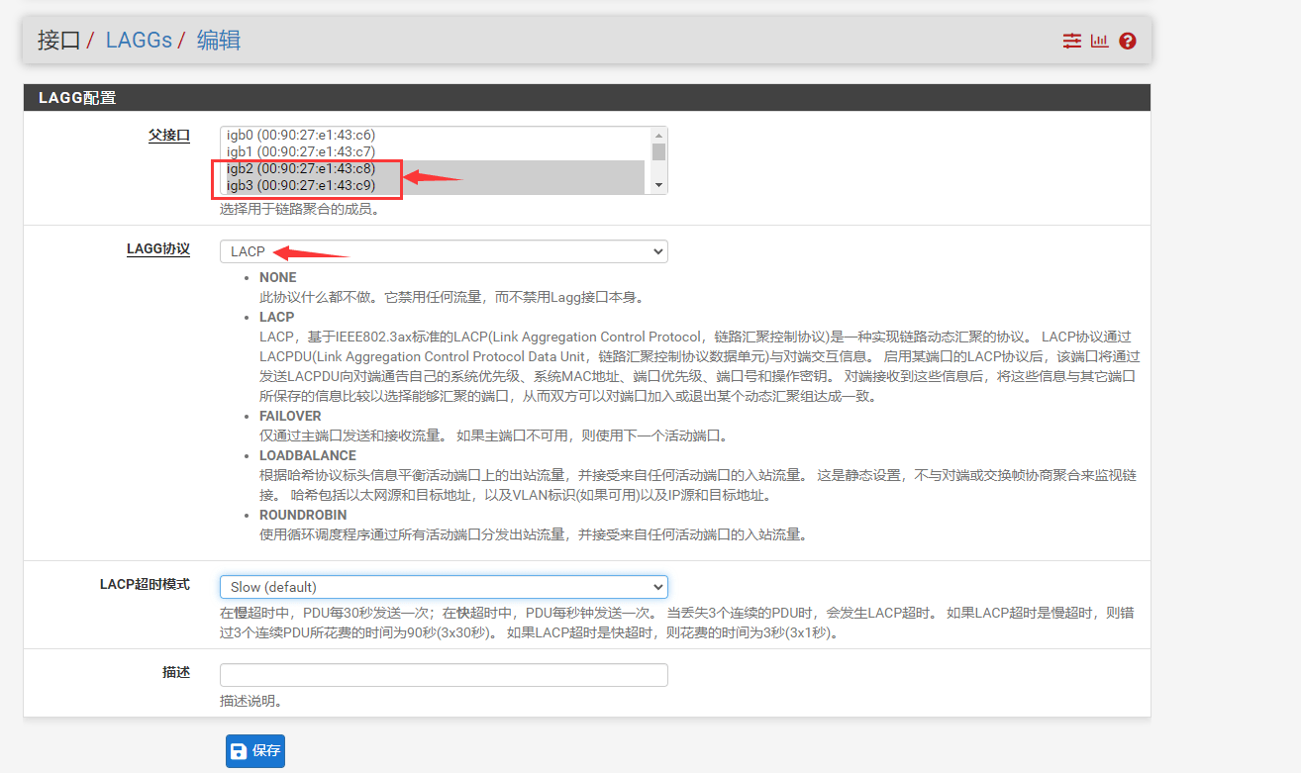Screen dimensions: 1301x773
Task: Expand the LACP超时模式 Slow (default) dropdown
Action: [443, 587]
